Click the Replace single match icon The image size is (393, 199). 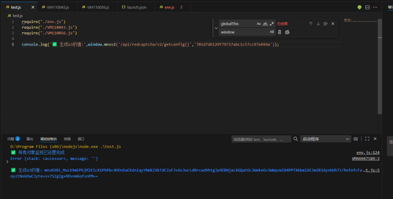click(280, 32)
